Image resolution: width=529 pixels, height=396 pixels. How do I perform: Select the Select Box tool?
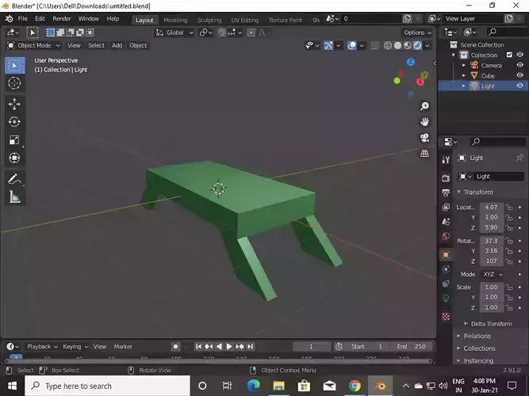pyautogui.click(x=14, y=66)
